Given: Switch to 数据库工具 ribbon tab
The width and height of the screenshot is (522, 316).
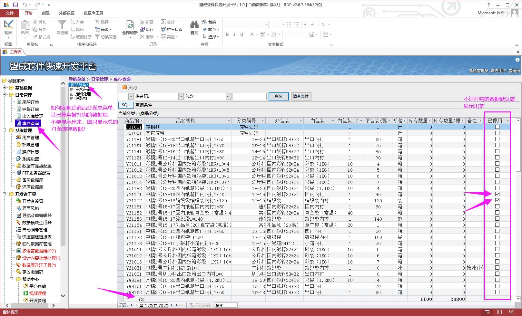Looking at the screenshot, I should [x=94, y=13].
